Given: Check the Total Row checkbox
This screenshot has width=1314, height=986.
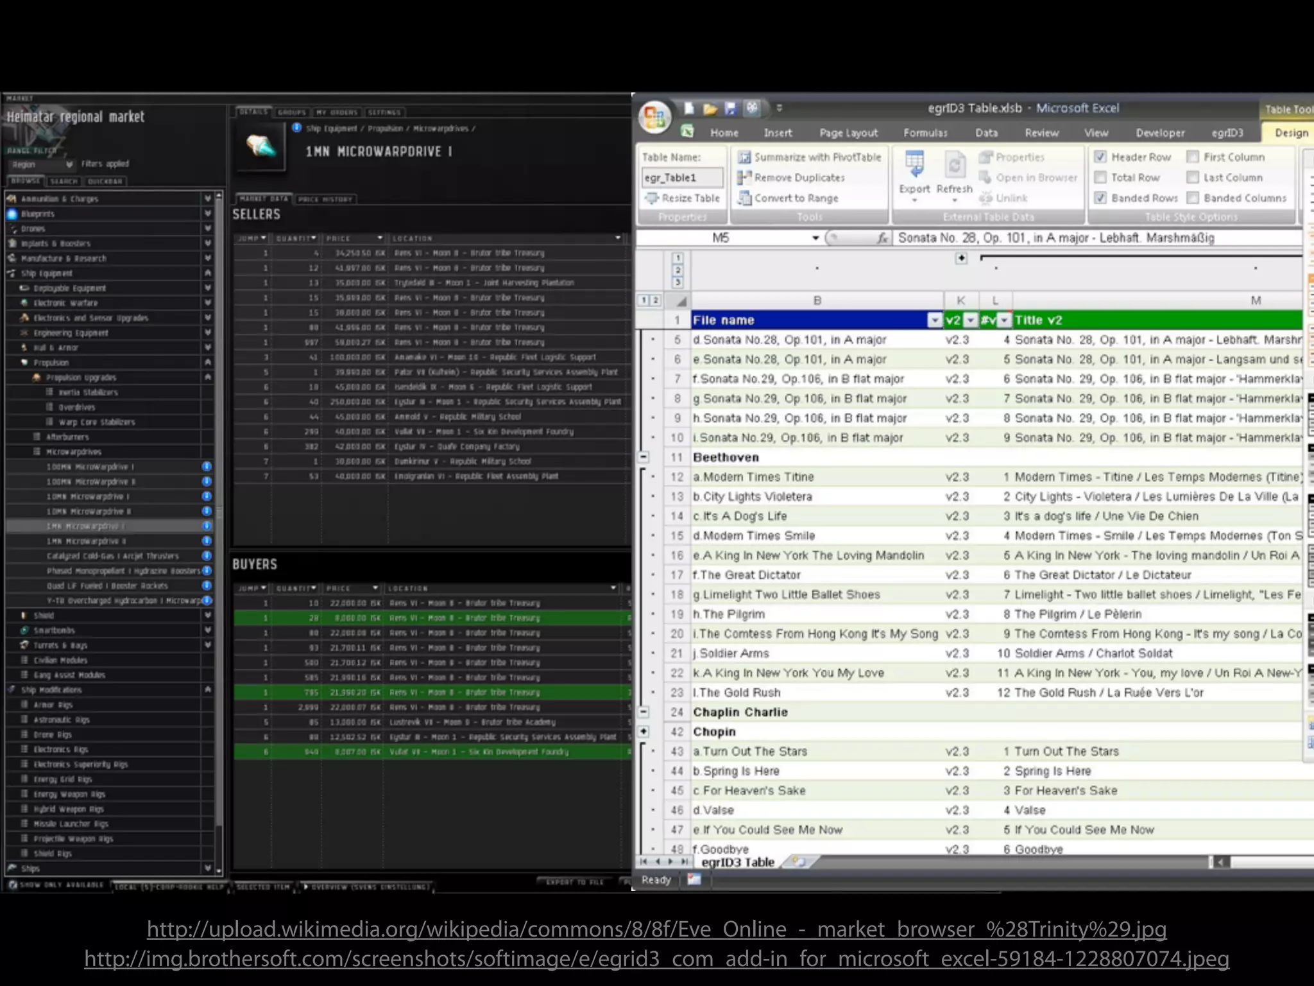Looking at the screenshot, I should tap(1100, 177).
